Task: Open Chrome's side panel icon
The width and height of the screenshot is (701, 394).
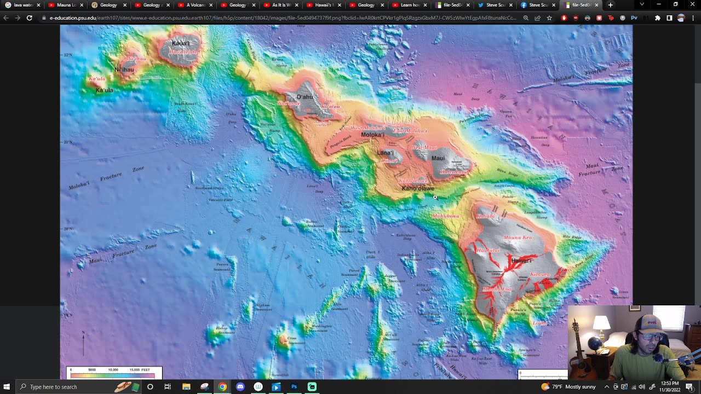Action: click(x=669, y=18)
